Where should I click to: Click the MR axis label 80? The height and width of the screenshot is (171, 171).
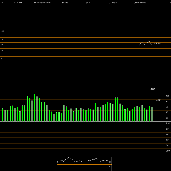click(167, 102)
